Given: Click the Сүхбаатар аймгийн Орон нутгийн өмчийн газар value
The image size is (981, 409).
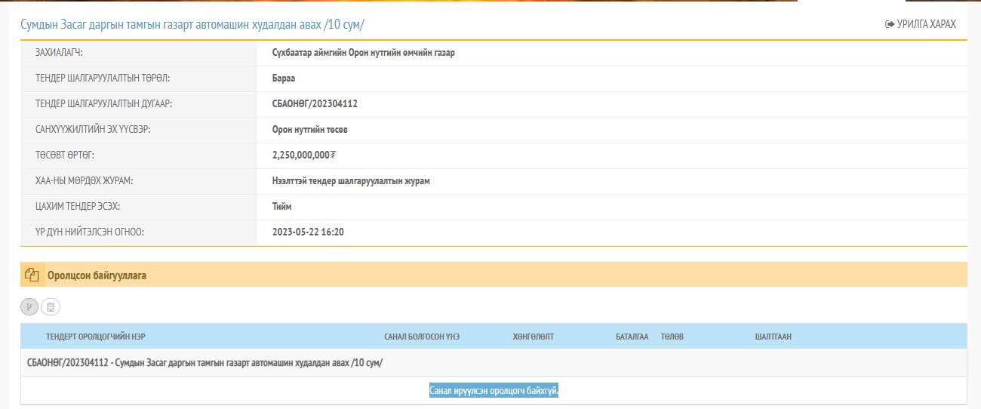Looking at the screenshot, I should [363, 53].
